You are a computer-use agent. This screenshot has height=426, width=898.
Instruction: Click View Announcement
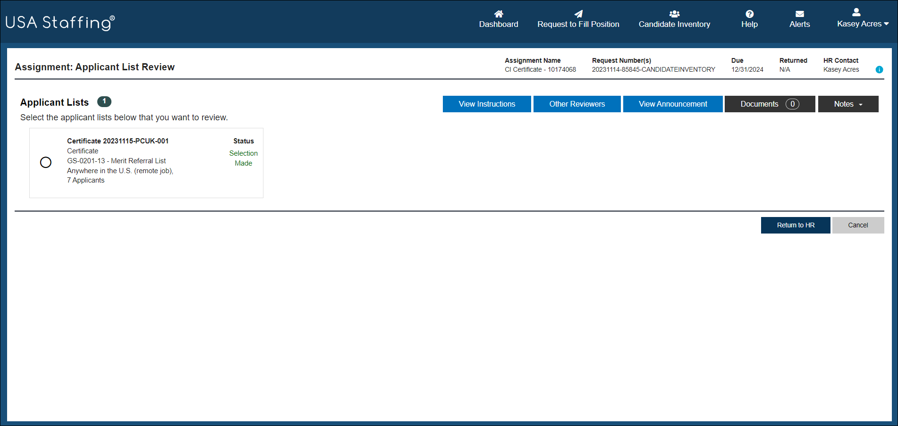(673, 104)
